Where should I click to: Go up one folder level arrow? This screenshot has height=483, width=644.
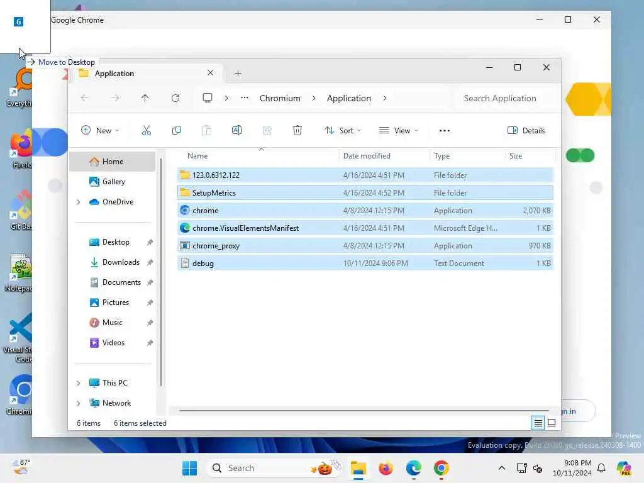pyautogui.click(x=145, y=98)
